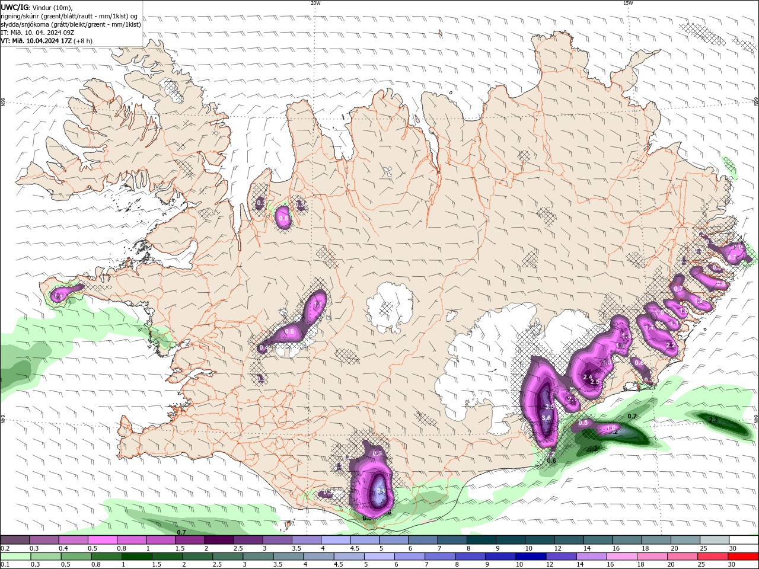This screenshot has height=569, width=759.
Task: Select white snow legend swatch above 30
Action: tap(744, 540)
